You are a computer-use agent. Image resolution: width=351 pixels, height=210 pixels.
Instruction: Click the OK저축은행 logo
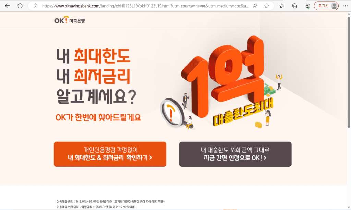(x=69, y=20)
